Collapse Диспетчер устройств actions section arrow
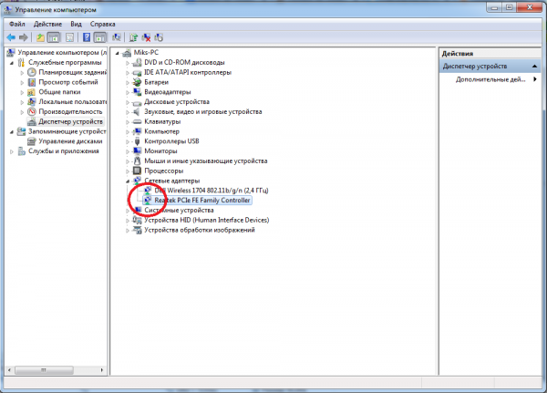 click(534, 67)
